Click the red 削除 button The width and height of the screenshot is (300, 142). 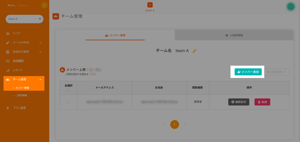pyautogui.click(x=262, y=102)
